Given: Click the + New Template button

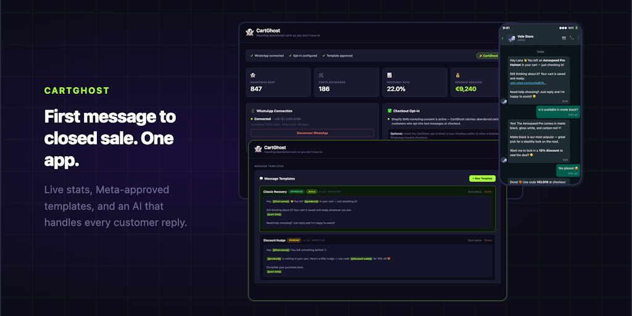Looking at the screenshot, I should 482,178.
